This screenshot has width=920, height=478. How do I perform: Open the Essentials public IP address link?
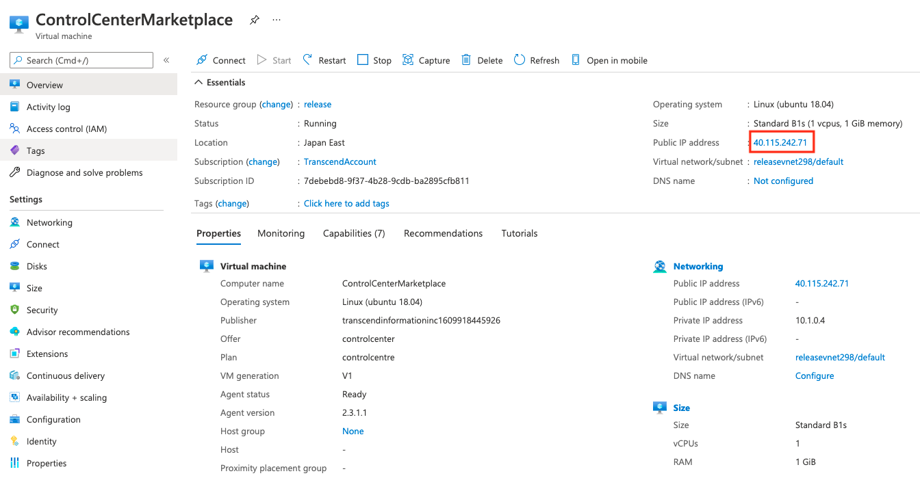780,143
